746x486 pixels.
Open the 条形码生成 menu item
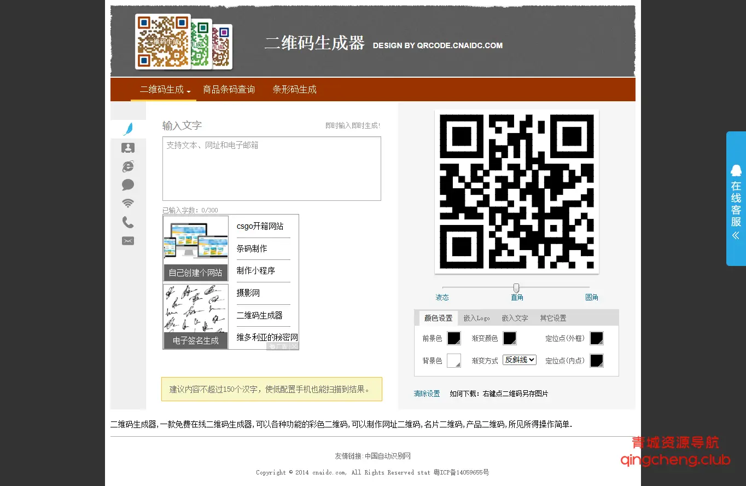click(x=294, y=90)
